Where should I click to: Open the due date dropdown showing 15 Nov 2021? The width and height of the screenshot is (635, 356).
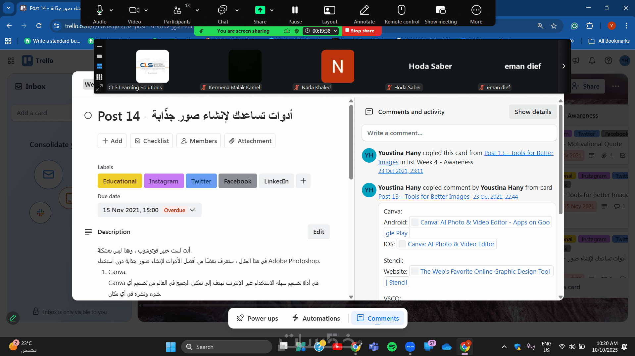point(150,210)
